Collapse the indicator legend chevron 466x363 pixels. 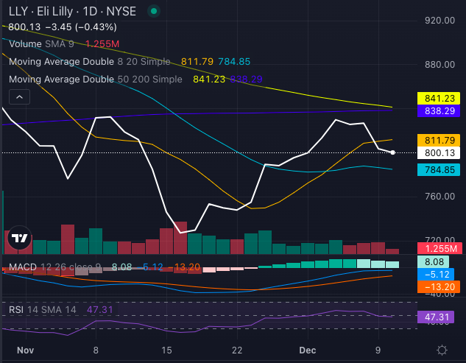[20, 96]
